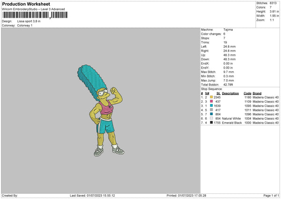Click the Zoom value 1:1
The height and width of the screenshot is (199, 281).
(272, 20)
